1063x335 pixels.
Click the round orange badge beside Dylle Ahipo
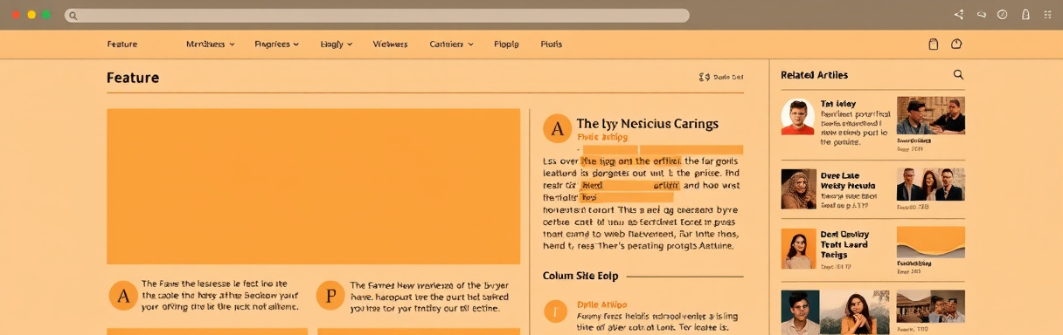(x=556, y=311)
